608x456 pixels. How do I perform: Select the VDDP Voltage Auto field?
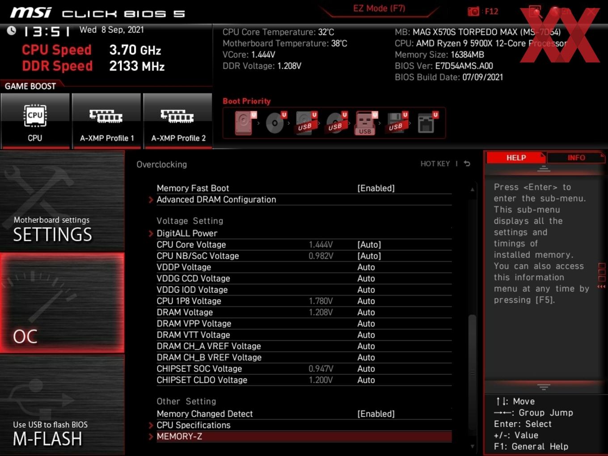tap(366, 267)
